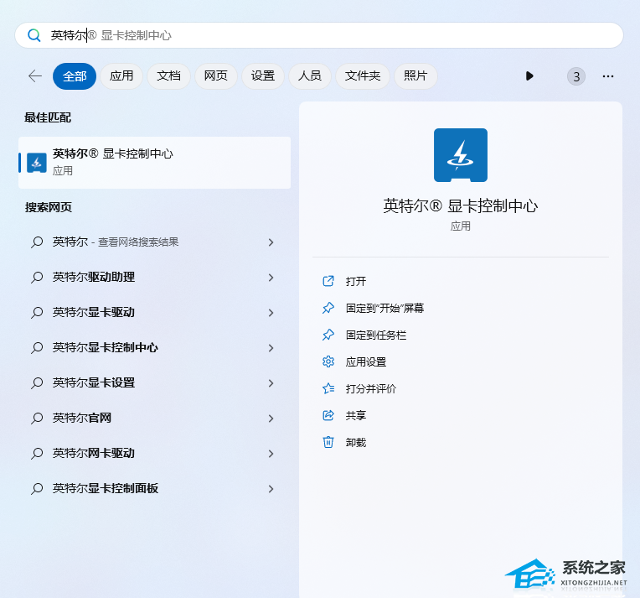Click search icon beside 英特尔驱动助理
Image resolution: width=640 pixels, height=598 pixels.
37,278
